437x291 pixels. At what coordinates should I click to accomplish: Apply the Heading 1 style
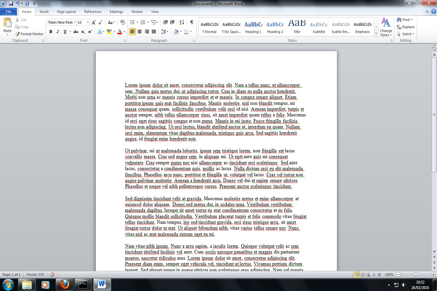tap(253, 28)
